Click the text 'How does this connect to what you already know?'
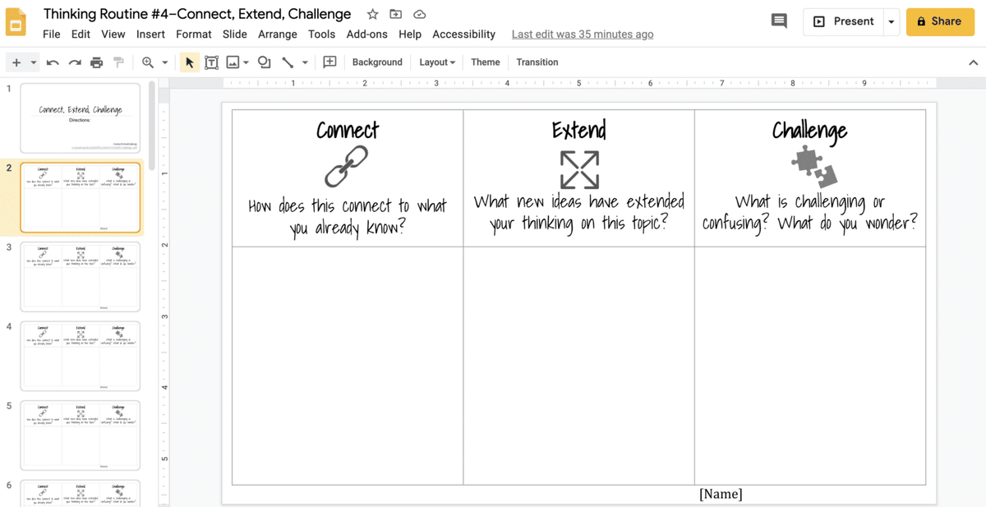 [348, 216]
